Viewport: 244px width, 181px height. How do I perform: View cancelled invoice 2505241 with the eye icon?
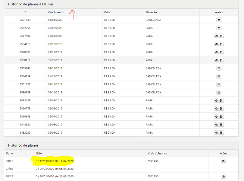[x=219, y=68]
